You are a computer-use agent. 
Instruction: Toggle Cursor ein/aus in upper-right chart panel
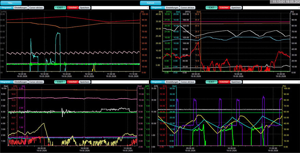[x=188, y=7]
